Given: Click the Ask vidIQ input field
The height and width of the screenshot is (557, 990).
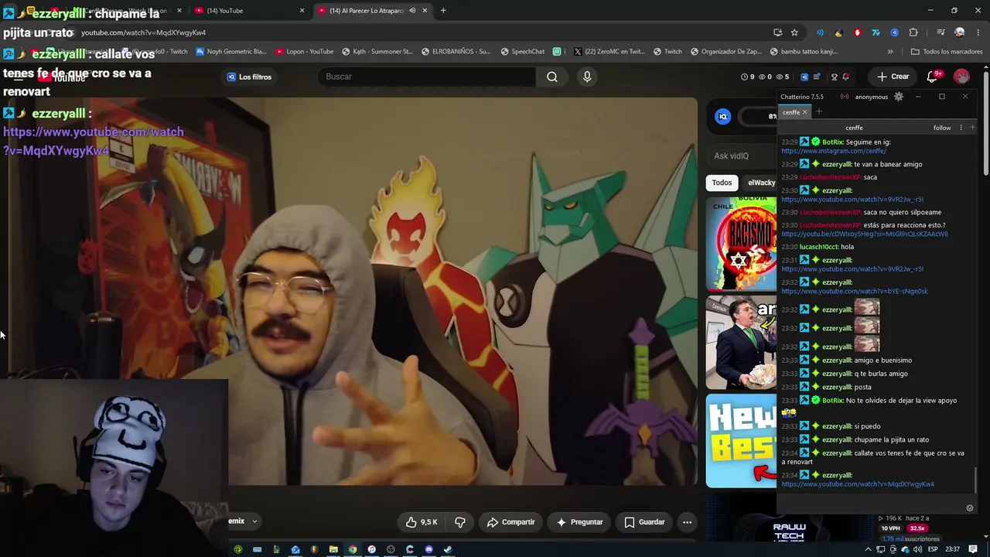Looking at the screenshot, I should 741,156.
